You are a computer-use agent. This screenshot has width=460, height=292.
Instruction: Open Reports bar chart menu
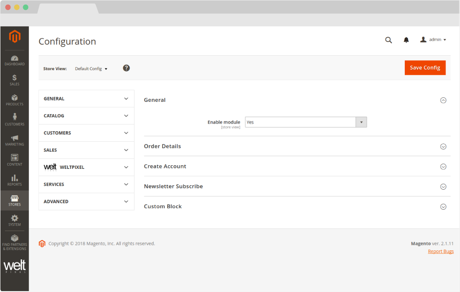click(x=14, y=180)
